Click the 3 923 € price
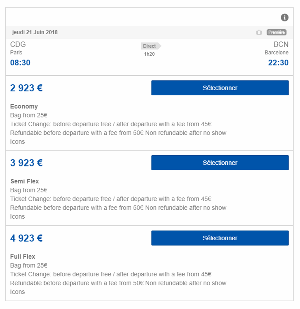300x309 pixels. tap(26, 163)
